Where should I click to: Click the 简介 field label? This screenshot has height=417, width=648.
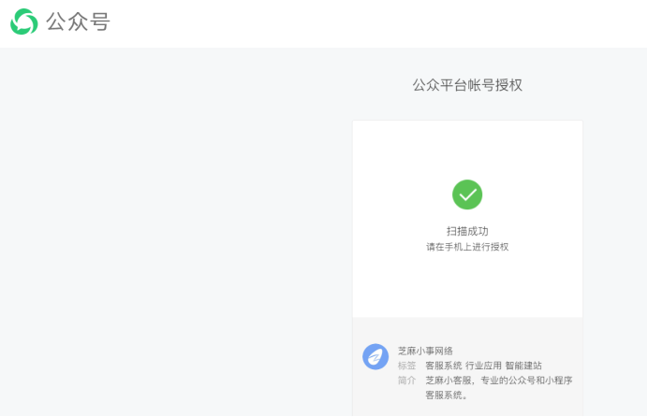[406, 381]
